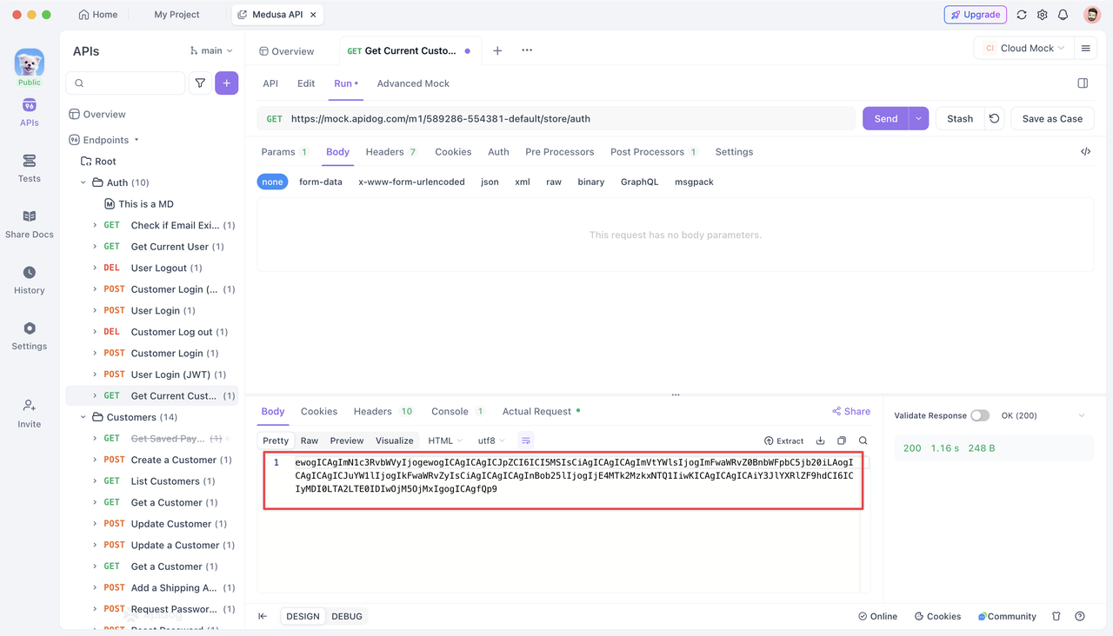Click the Share link in response panel
The image size is (1113, 636).
[851, 412]
